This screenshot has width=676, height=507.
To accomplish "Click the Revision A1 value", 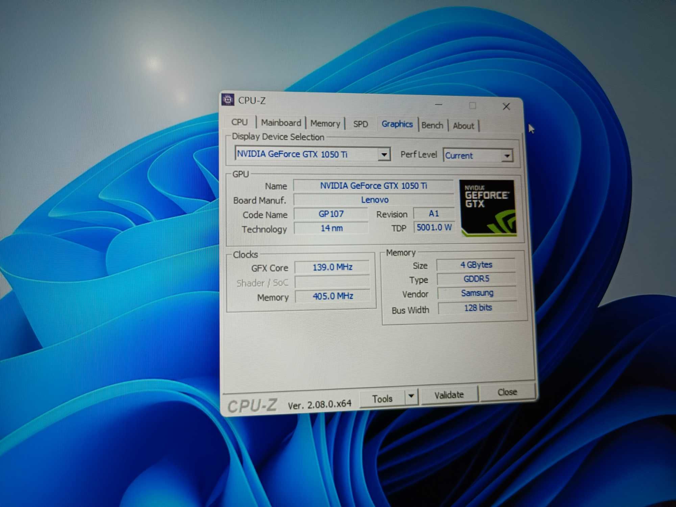I will point(434,213).
